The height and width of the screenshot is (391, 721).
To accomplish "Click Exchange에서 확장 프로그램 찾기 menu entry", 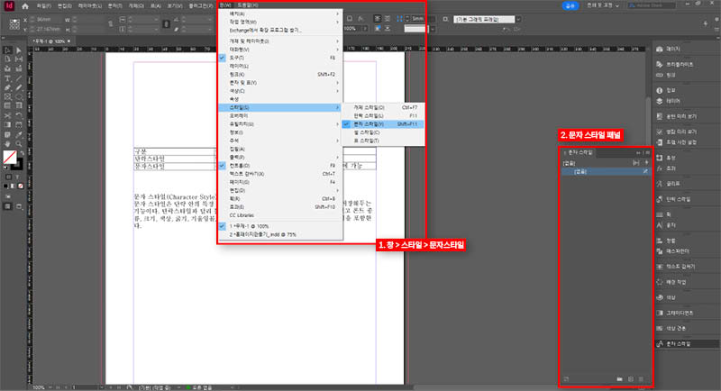I will point(280,31).
